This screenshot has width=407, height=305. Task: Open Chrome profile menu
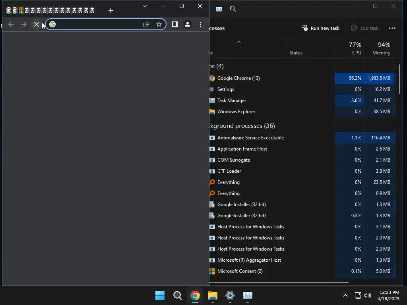(188, 24)
